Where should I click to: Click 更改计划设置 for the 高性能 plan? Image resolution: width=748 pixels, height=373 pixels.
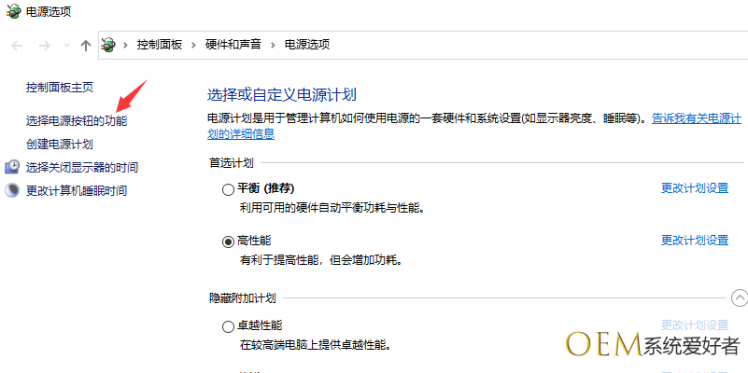[x=695, y=241]
